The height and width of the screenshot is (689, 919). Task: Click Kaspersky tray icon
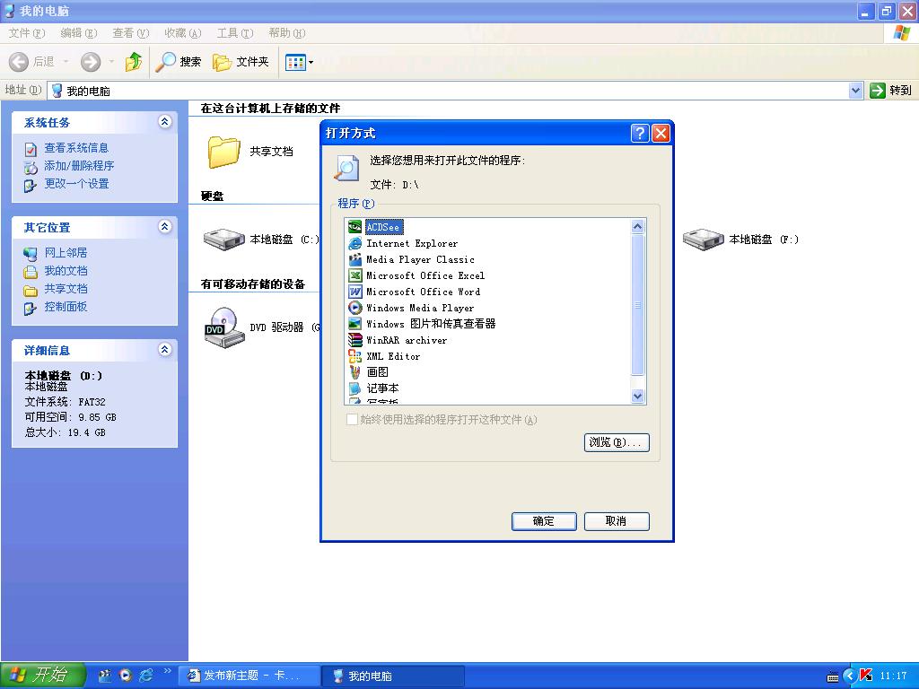(866, 676)
